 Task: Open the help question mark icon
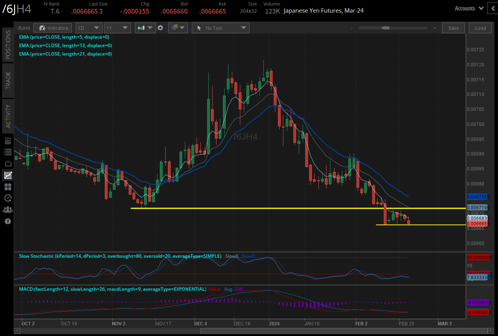click(x=8, y=221)
